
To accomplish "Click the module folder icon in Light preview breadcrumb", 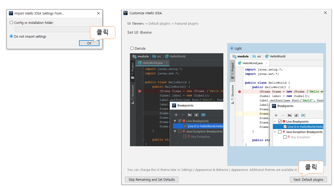I will point(234,56).
